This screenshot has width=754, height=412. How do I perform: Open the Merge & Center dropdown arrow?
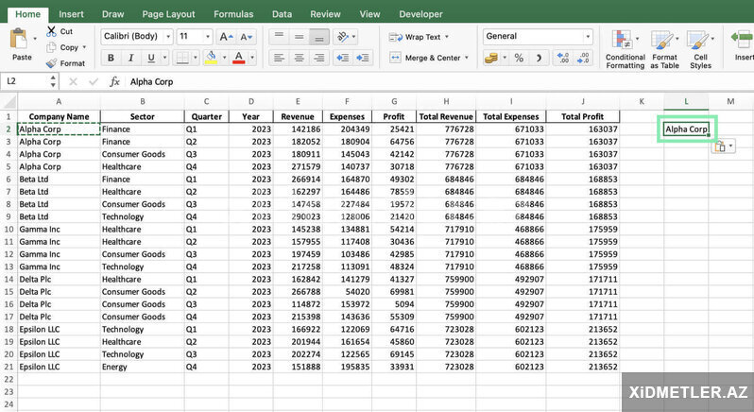click(466, 59)
